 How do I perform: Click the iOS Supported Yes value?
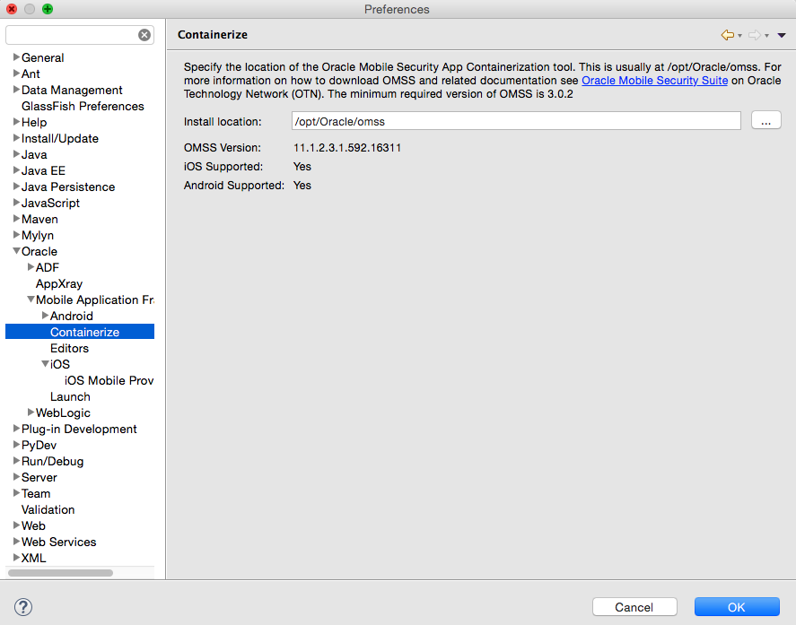[302, 167]
